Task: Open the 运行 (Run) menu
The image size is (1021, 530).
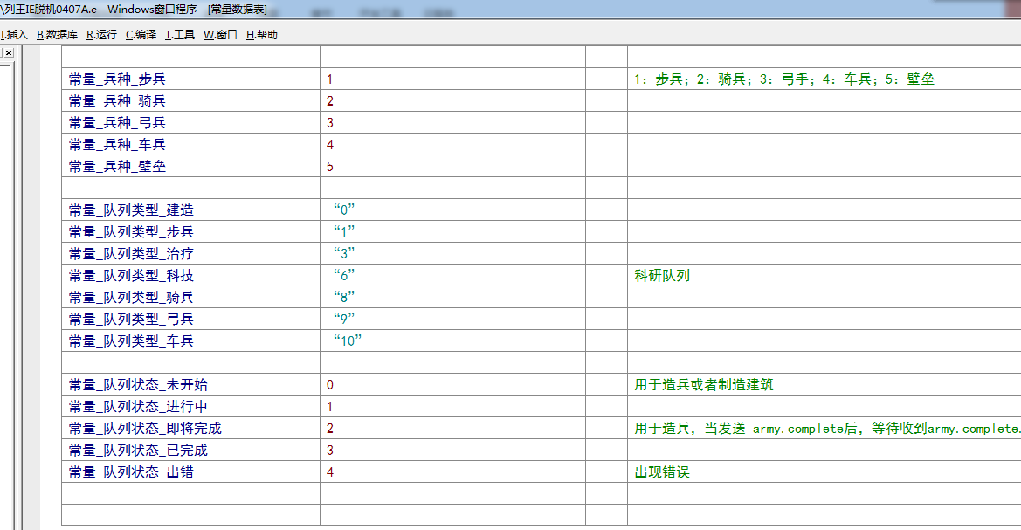Action: pos(101,35)
